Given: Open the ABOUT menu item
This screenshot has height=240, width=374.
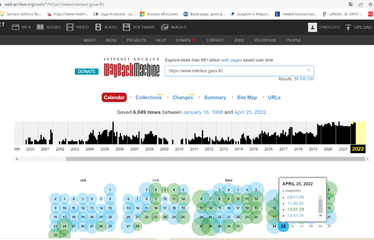Looking at the screenshot, I should (90, 40).
